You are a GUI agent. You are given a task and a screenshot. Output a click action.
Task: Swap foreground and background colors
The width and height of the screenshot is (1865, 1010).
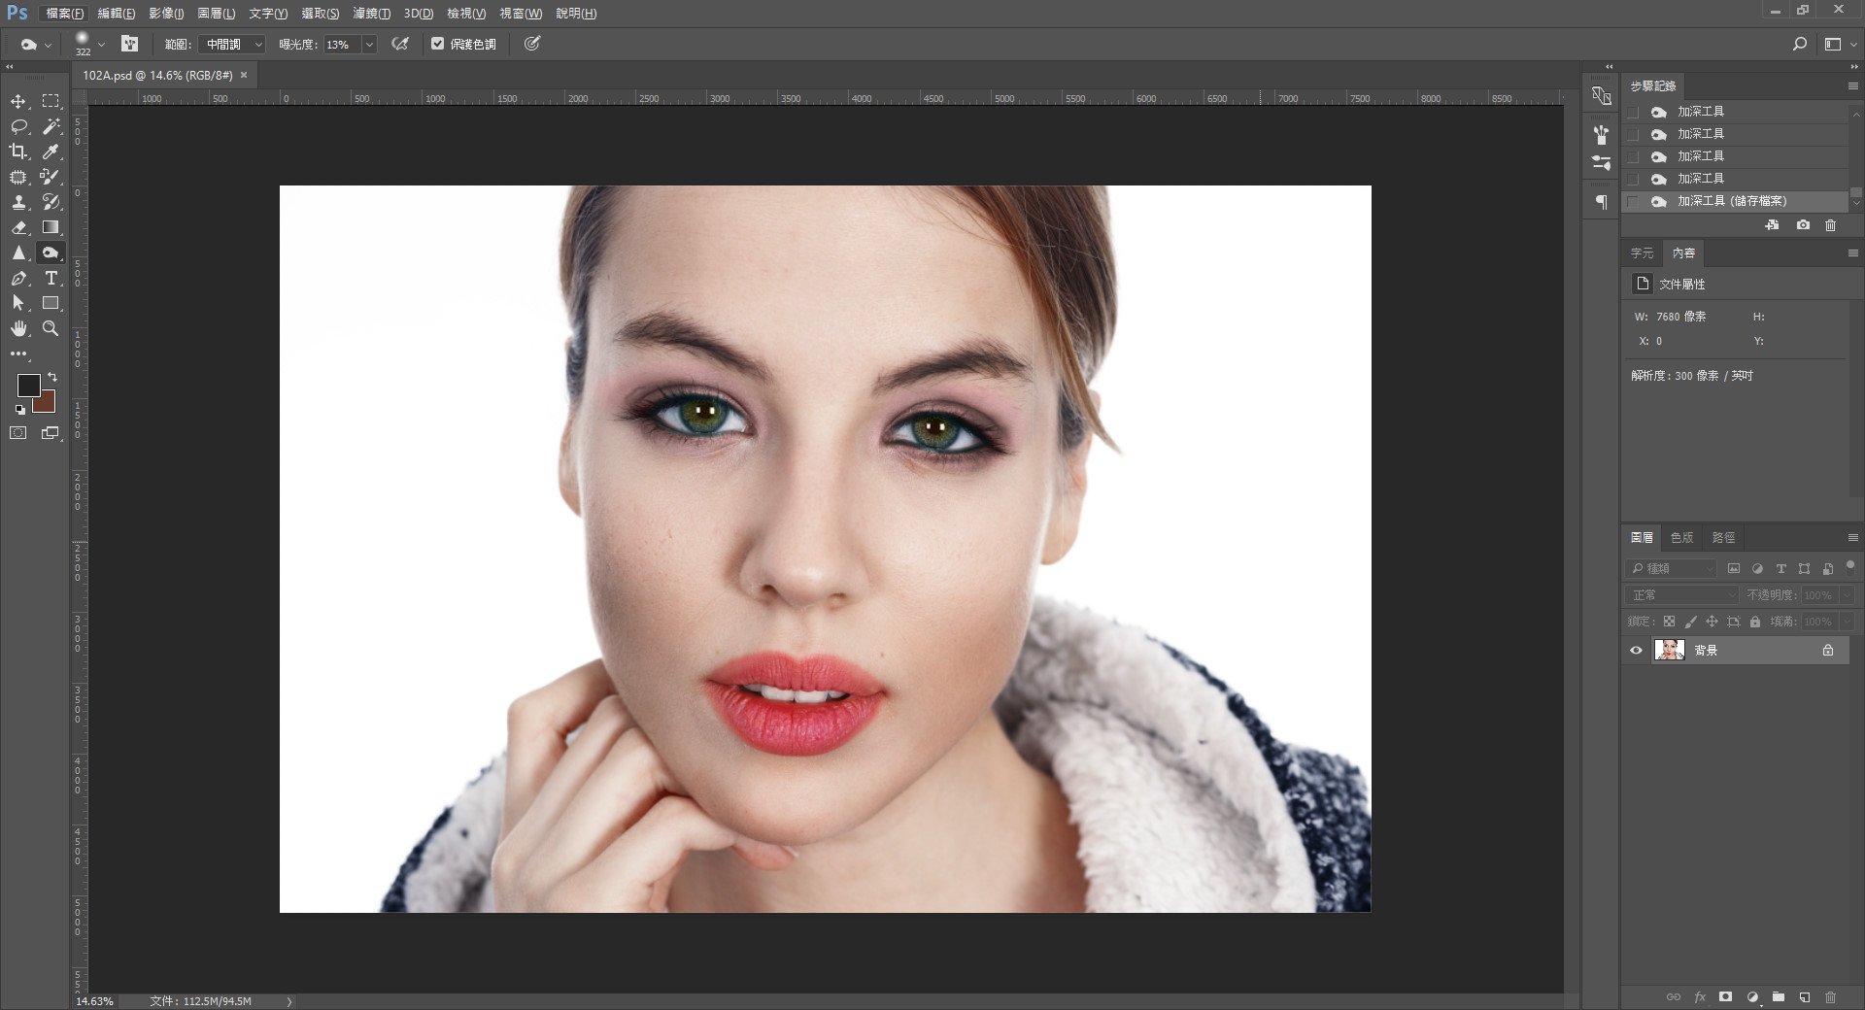[52, 377]
